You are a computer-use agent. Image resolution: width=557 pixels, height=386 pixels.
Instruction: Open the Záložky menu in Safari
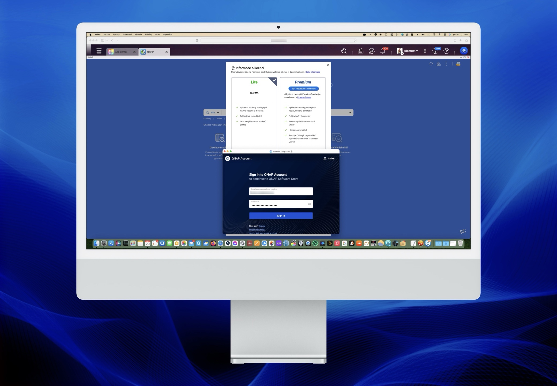[x=148, y=35]
